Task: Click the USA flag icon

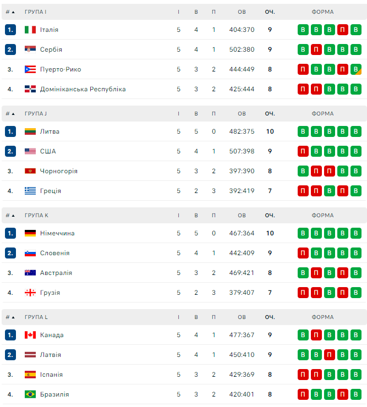Action: pyautogui.click(x=30, y=151)
